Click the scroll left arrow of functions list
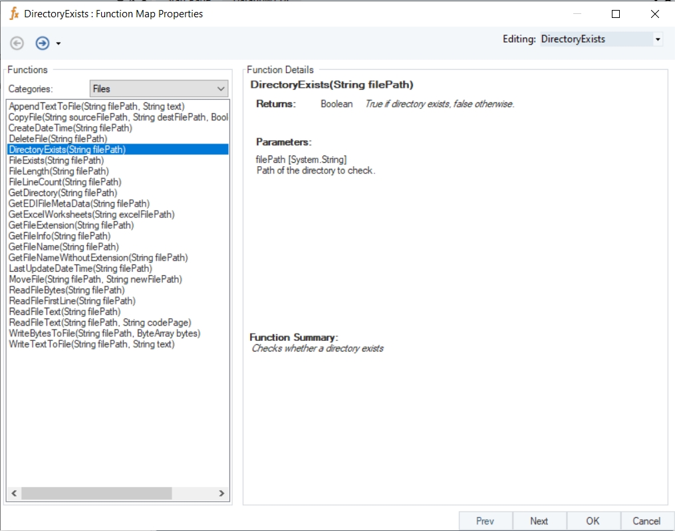This screenshot has height=531, width=675. click(14, 493)
